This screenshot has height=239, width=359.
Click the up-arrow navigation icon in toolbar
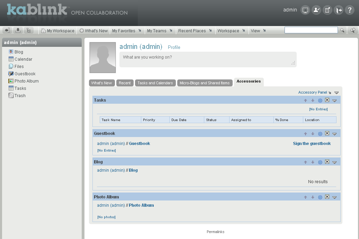click(x=18, y=30)
